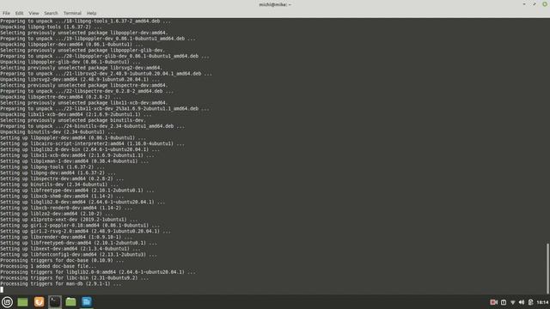
Task: Open the Help menu
Action: (92, 13)
